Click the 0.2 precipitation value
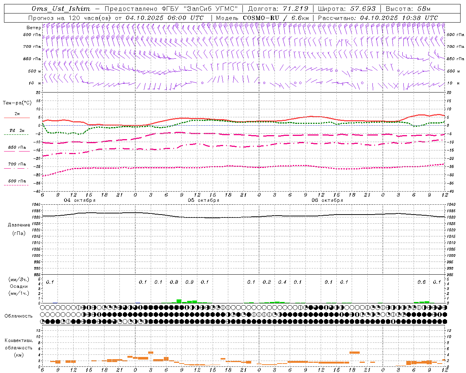466x373 pixels. (x=267, y=282)
